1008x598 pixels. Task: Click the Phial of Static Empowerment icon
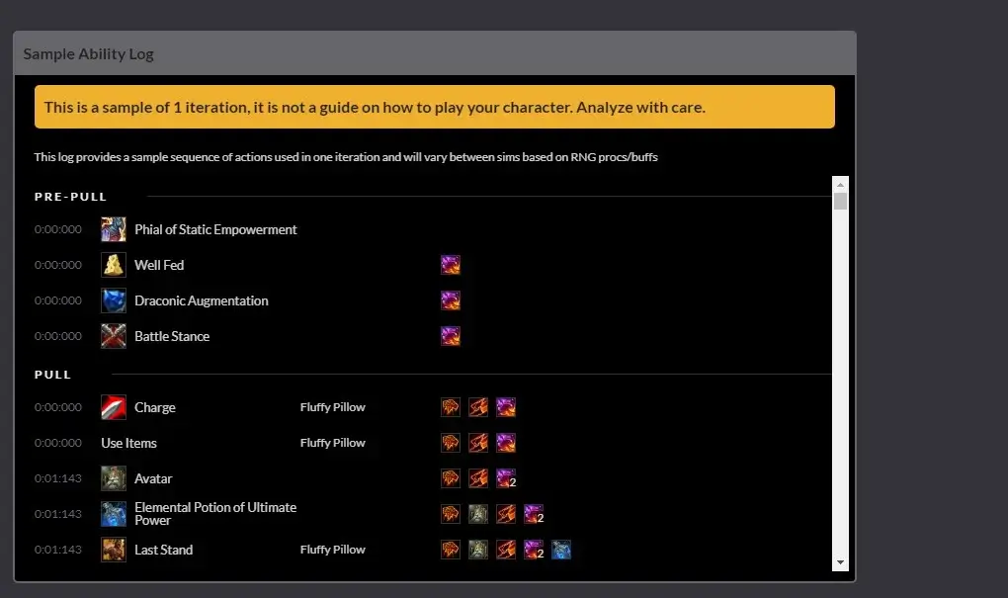point(113,228)
